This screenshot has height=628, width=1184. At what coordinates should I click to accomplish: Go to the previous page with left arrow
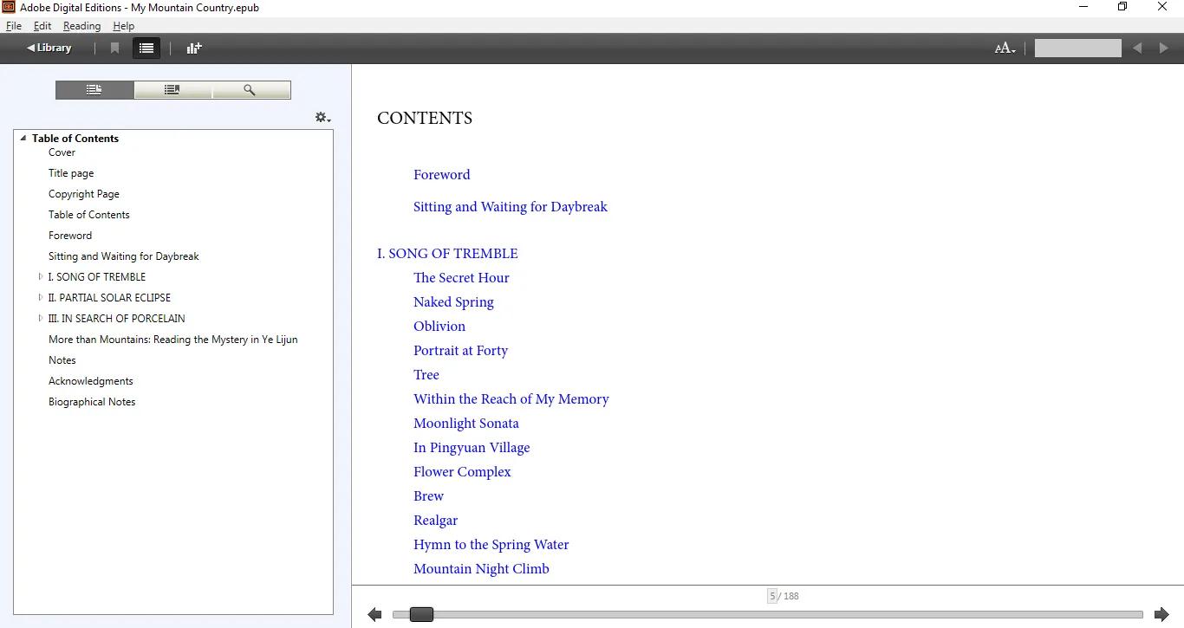[374, 614]
